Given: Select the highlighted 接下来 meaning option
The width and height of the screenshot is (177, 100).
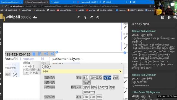Looking at the screenshot, I should pyautogui.click(x=107, y=78).
